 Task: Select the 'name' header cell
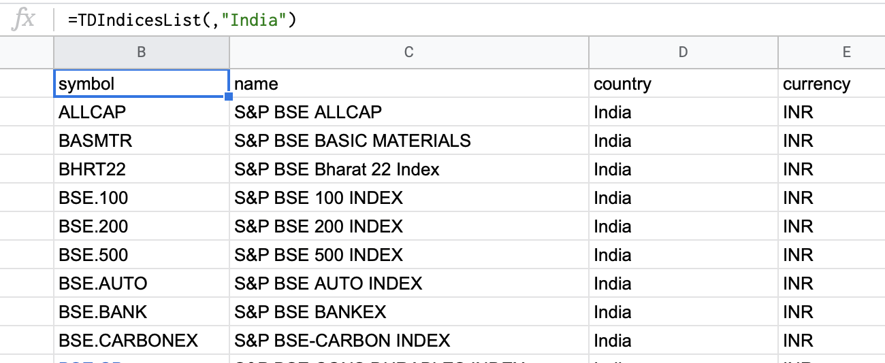(x=409, y=84)
